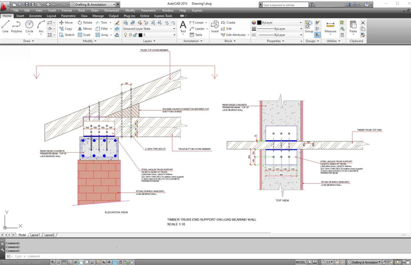Open the current layer 0 dropdown

(149, 35)
